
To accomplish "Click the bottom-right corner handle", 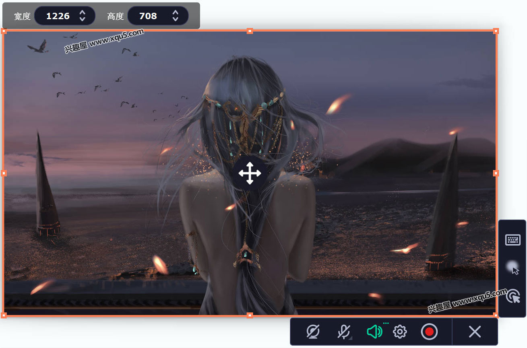I will coord(496,315).
